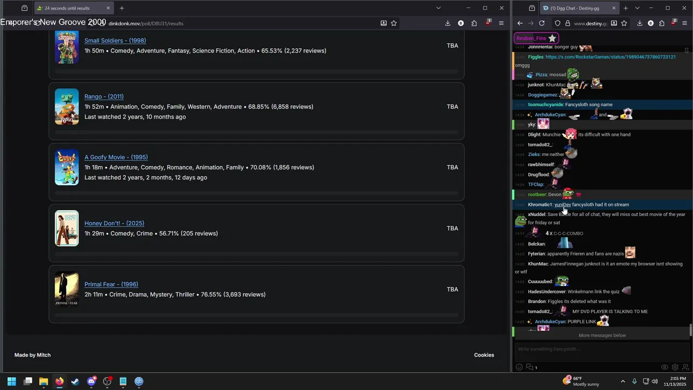693x390 pixels.
Task: Open the whispers icon in chat
Action: click(x=530, y=367)
